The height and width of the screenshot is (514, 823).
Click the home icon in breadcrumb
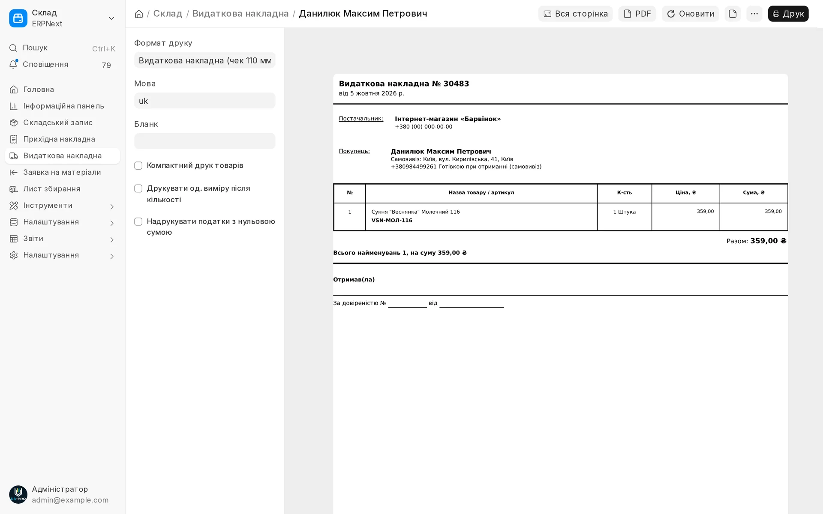point(138,14)
